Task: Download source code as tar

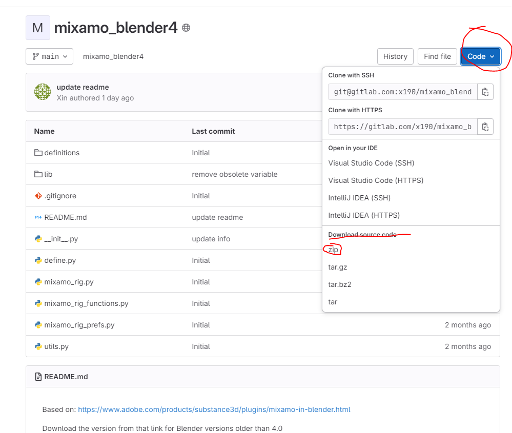Action: click(x=333, y=302)
